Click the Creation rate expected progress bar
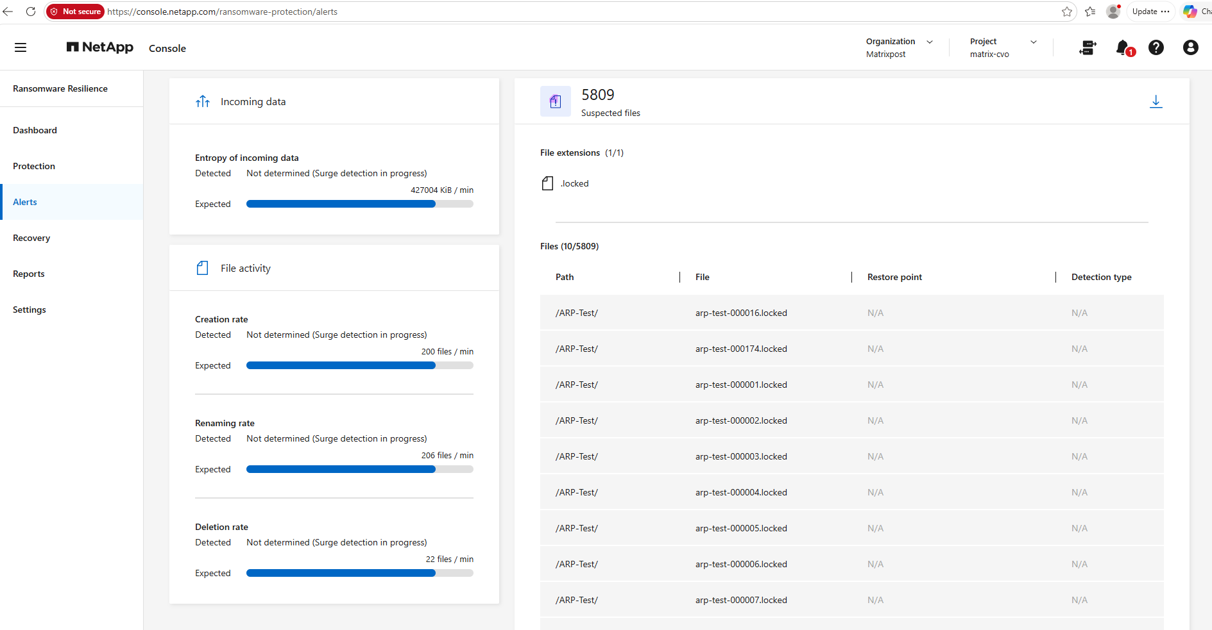 pos(360,365)
